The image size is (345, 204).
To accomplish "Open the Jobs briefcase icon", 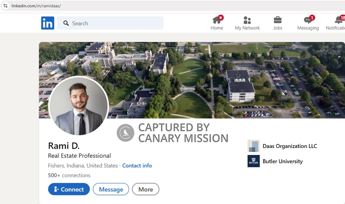I will pos(278,20).
